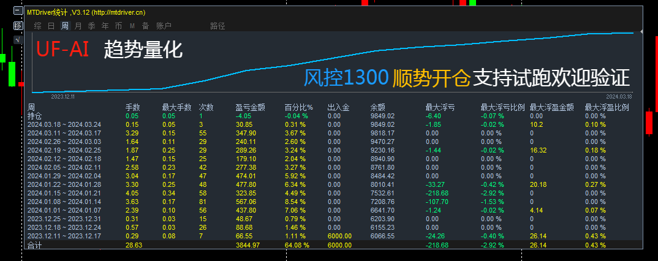Click chart end date 2024.03.18
Viewport: 658px width, 261px height.
[619, 96]
